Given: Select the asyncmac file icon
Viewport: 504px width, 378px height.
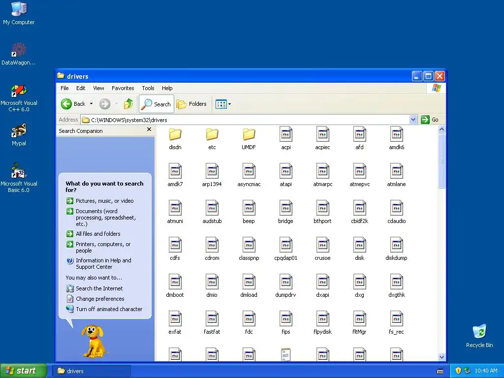Looking at the screenshot, I should point(249,171).
